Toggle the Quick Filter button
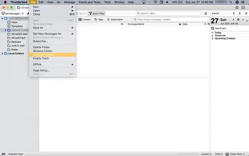 [97, 13]
